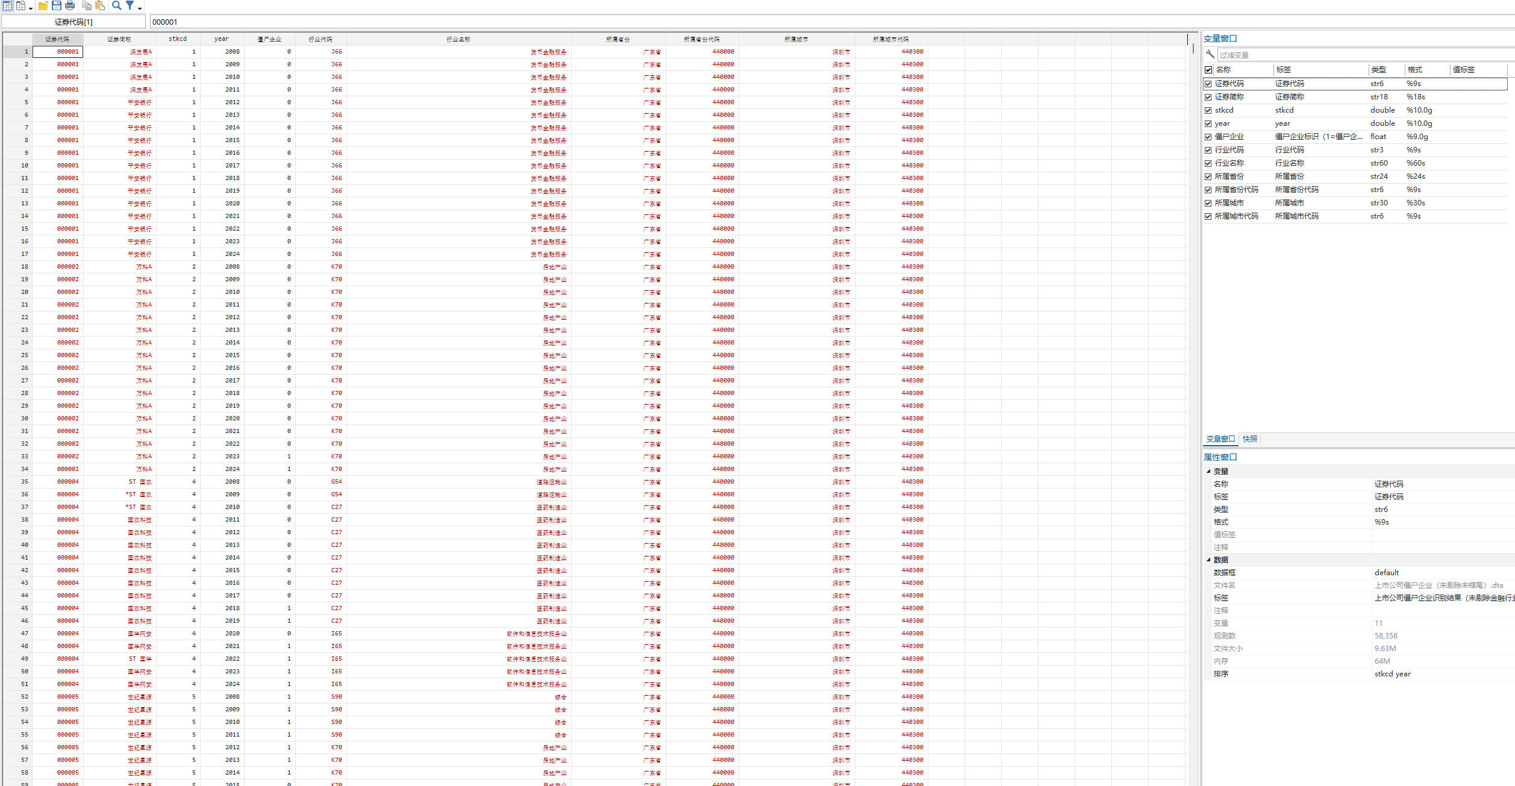Save data using floppy disk icon
The image size is (1515, 786).
coord(57,5)
